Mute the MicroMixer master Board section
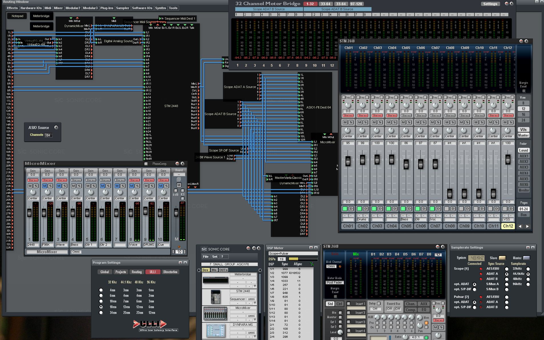Screen dimensions: 544x340 tap(179, 185)
